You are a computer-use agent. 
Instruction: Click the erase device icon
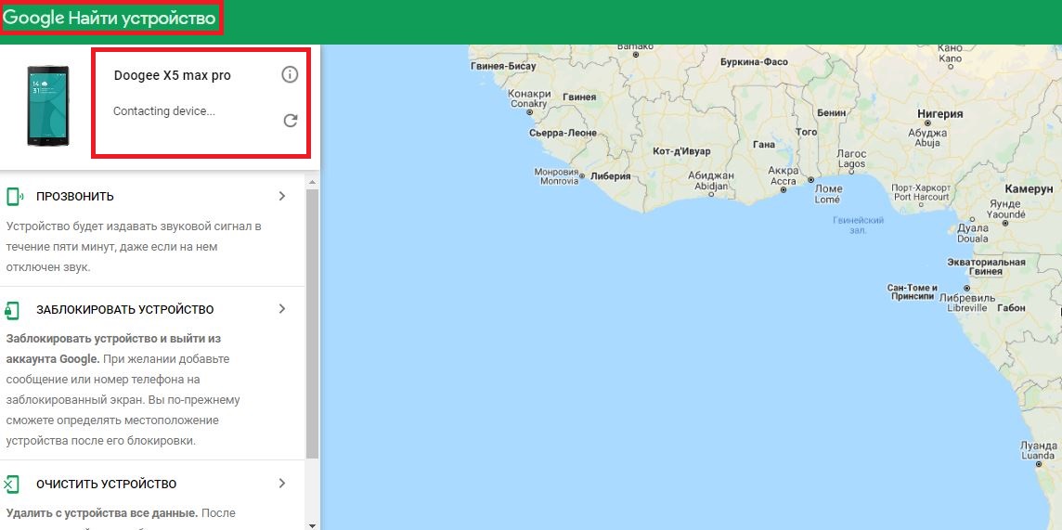(x=12, y=485)
